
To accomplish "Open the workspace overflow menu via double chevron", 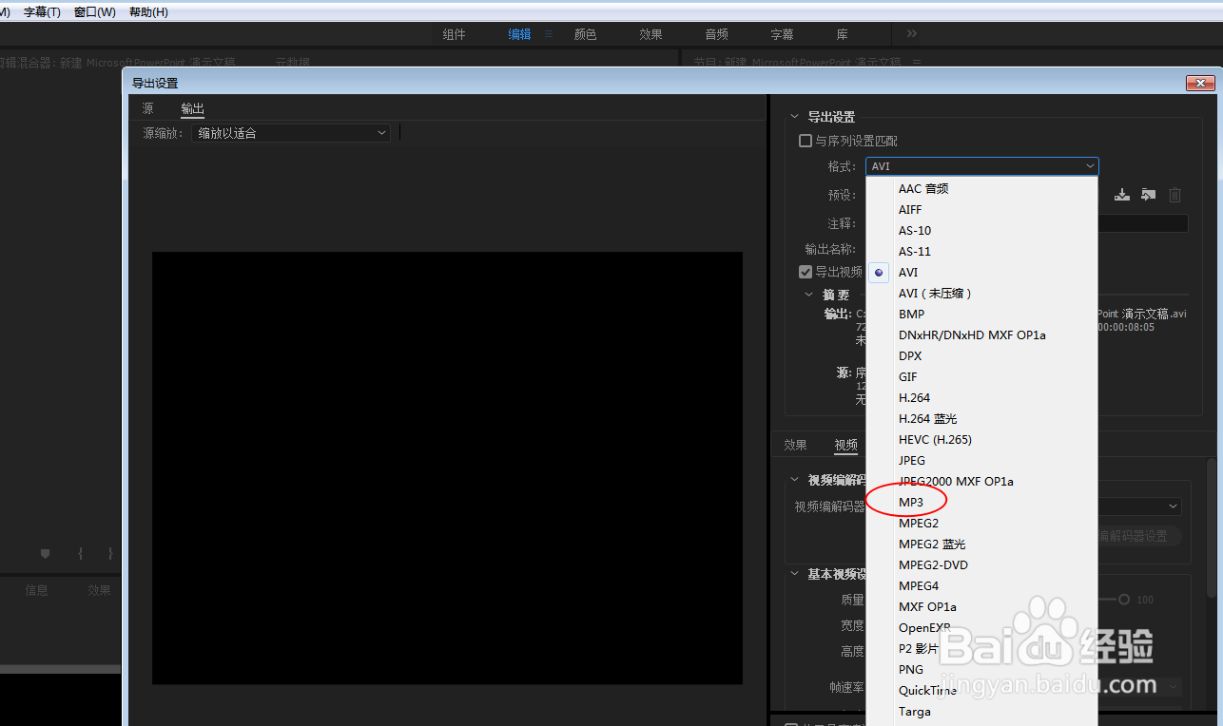I will coord(910,33).
